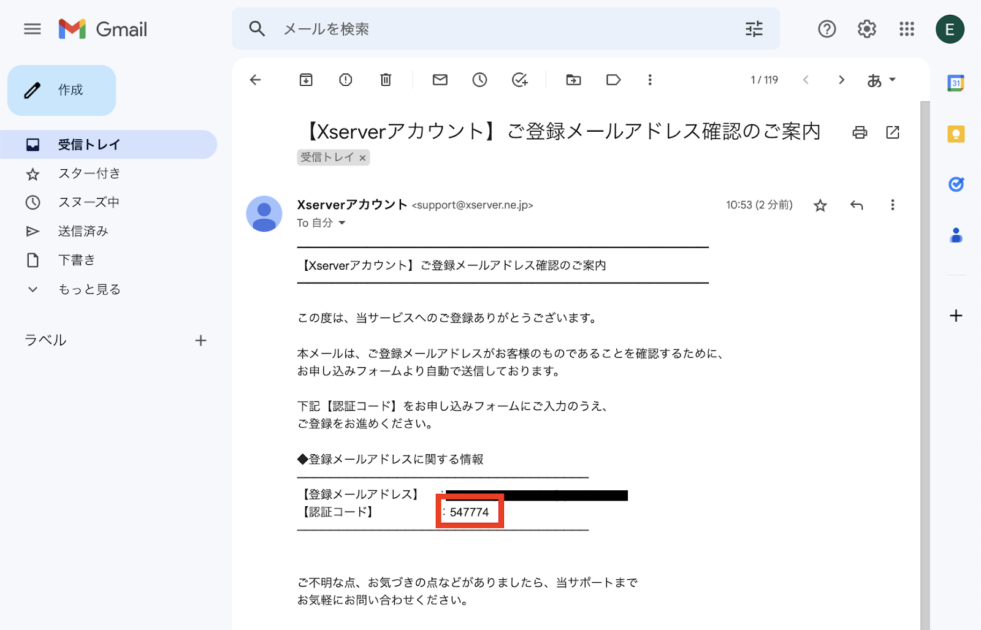Click the message scrollbar

[925, 366]
